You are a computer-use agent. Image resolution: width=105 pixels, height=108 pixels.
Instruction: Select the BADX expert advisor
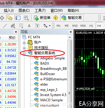(45, 63)
